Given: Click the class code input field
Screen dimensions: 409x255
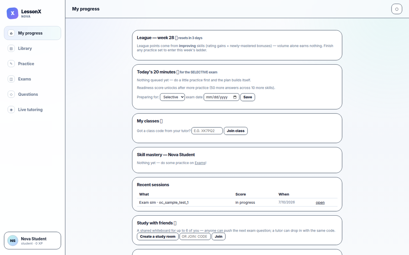Looking at the screenshot, I should (x=207, y=131).
